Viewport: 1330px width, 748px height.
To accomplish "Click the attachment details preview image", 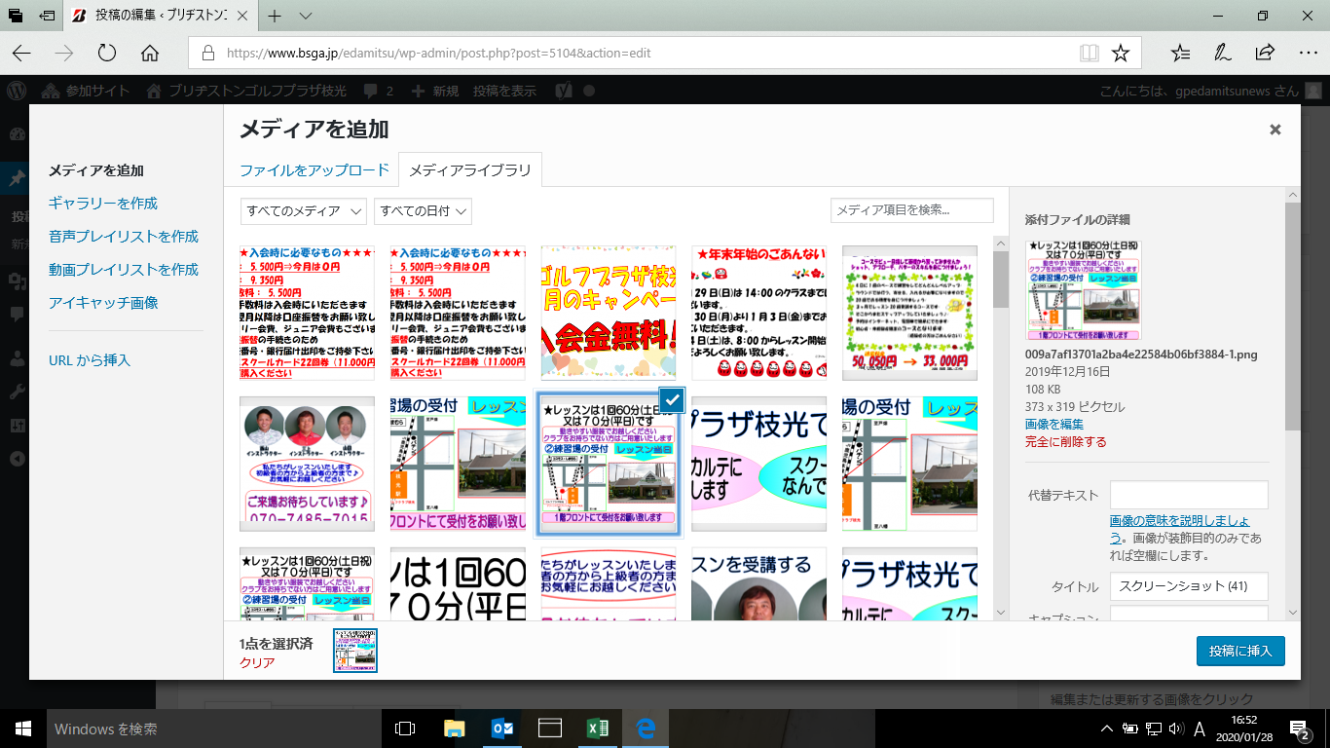I will pos(1084,290).
